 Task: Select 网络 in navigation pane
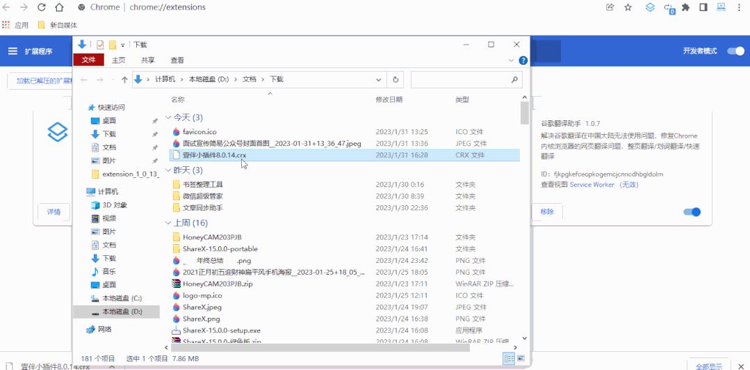pos(99,329)
